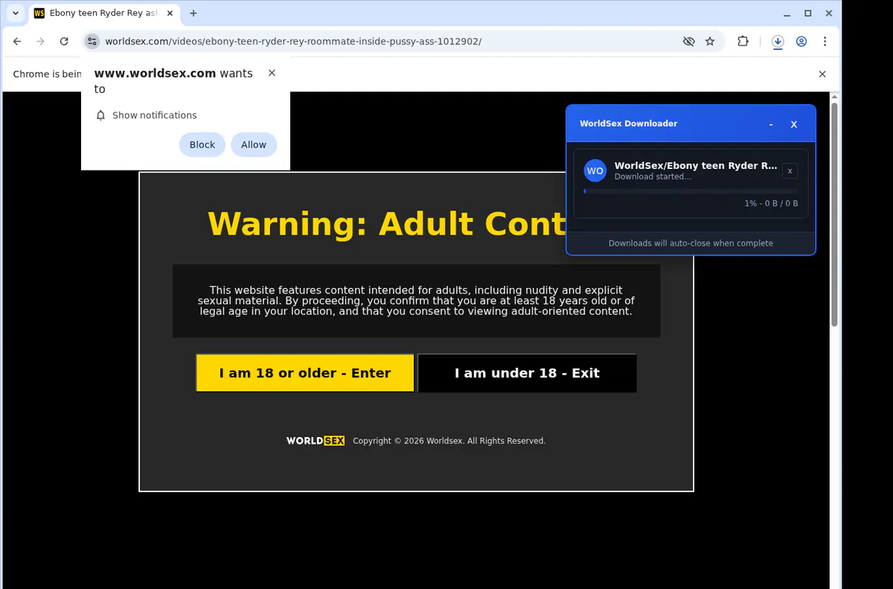This screenshot has width=893, height=589.
Task: Allow notifications from worldsex.com
Action: 254,144
